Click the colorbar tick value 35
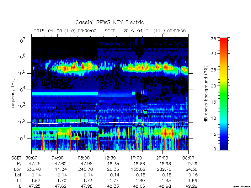Screen dimensions: 251x188 [214, 39]
